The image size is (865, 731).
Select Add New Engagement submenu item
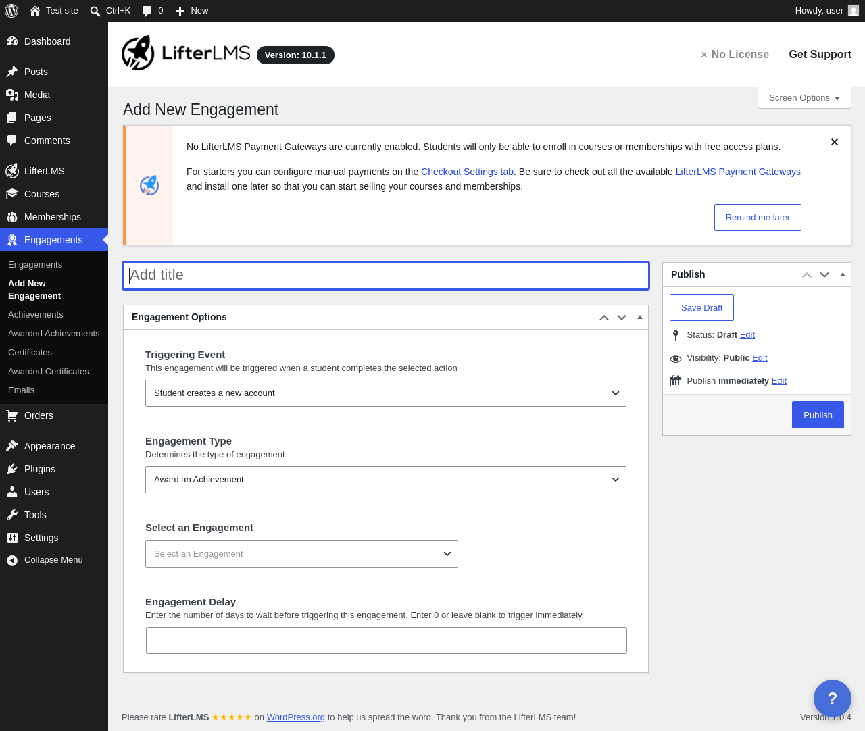tap(34, 290)
